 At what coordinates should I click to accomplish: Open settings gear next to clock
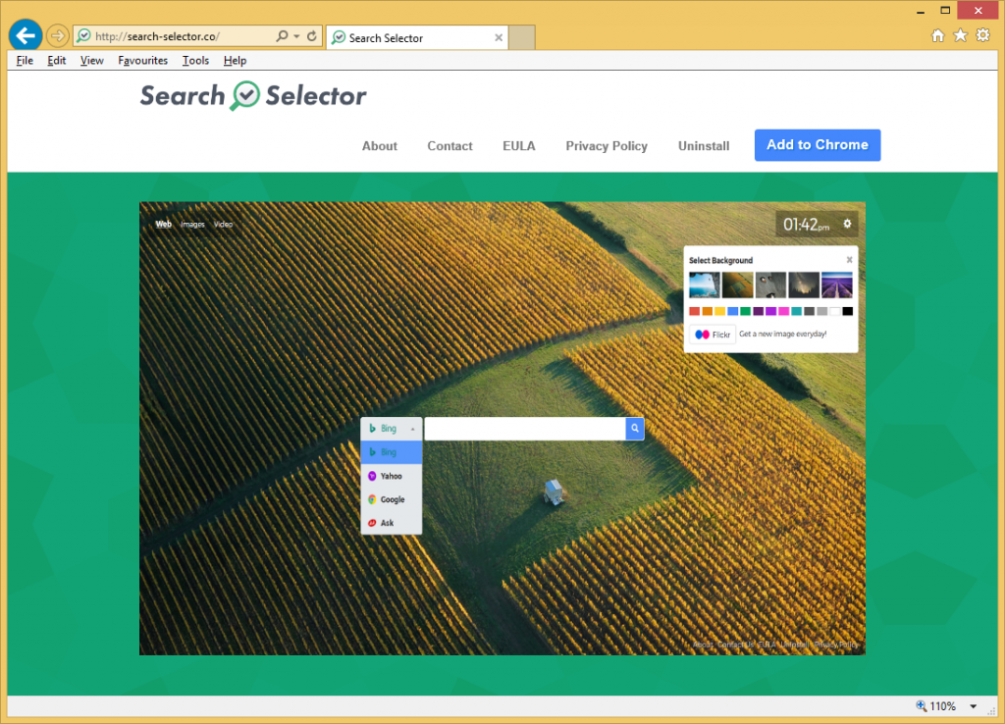pos(847,225)
